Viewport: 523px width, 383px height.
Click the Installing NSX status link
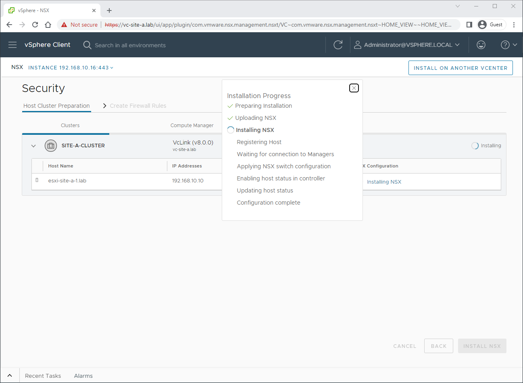click(x=384, y=182)
